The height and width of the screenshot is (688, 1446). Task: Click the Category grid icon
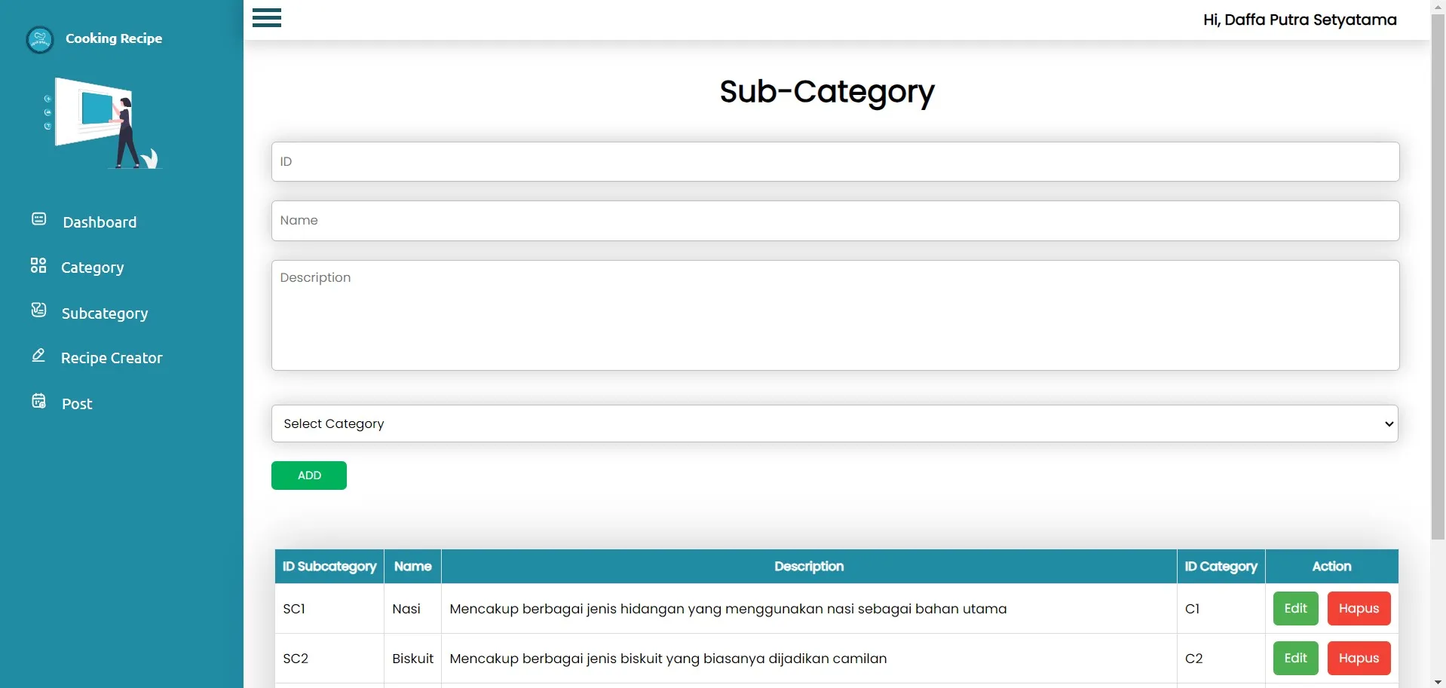tap(38, 265)
